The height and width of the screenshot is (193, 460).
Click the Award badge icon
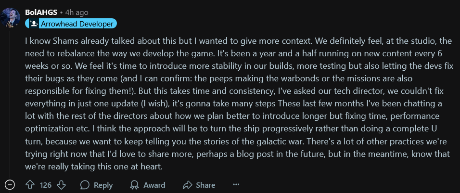tap(135, 185)
